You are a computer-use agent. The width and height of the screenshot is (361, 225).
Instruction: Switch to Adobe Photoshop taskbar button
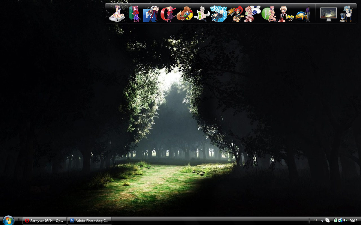[90, 221]
